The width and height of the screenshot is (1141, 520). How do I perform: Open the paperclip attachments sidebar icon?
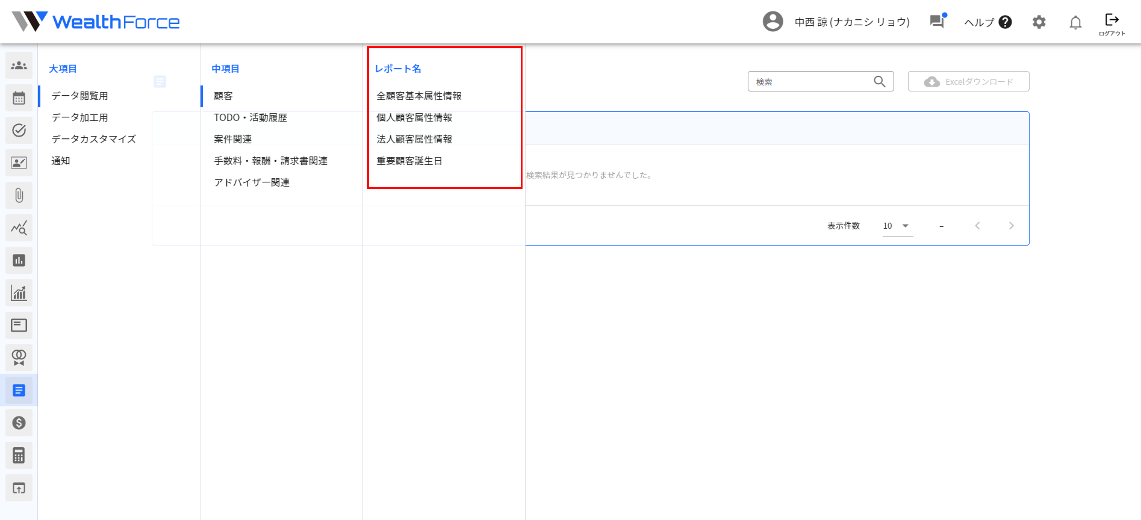point(19,195)
